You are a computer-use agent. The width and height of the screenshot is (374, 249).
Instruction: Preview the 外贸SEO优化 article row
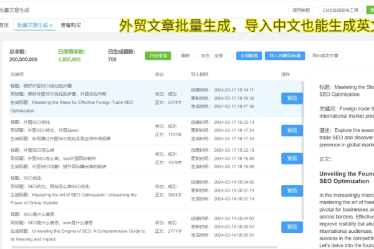[x=292, y=130]
